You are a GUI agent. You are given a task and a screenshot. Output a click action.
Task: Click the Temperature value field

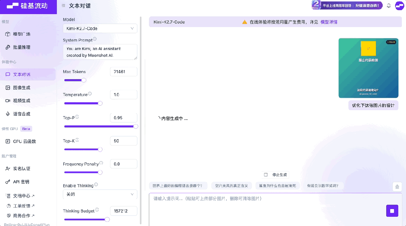click(124, 95)
